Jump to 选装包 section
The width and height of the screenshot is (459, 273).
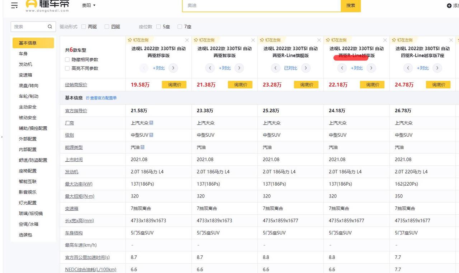pyautogui.click(x=25, y=235)
